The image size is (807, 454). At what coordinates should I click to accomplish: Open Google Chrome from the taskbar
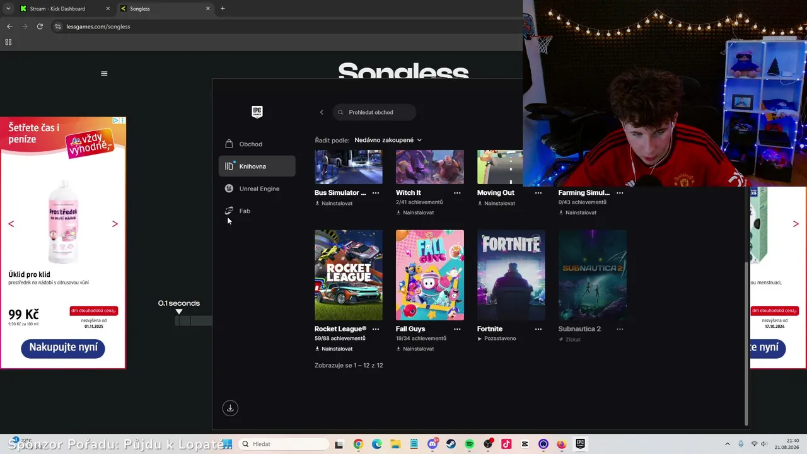[x=358, y=444]
